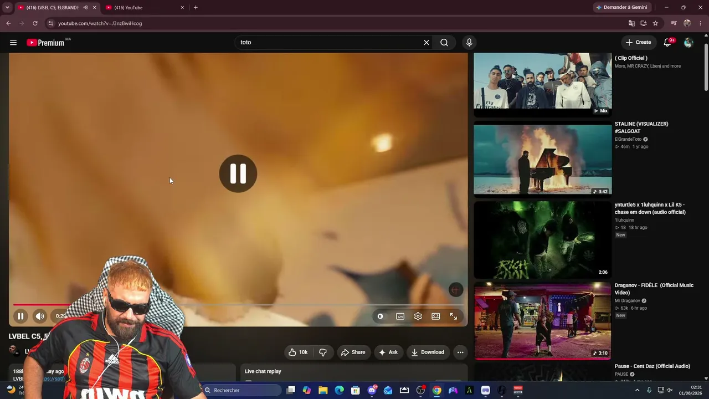This screenshot has width=709, height=399.
Task: Reload the current page
Action: [35, 23]
